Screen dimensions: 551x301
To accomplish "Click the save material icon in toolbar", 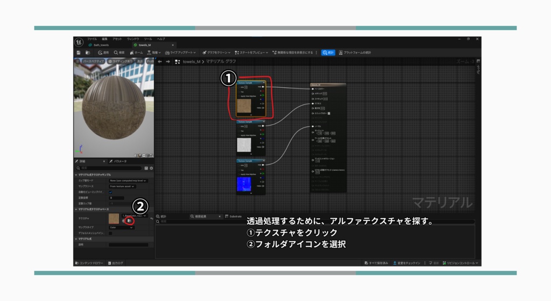I will click(x=79, y=52).
